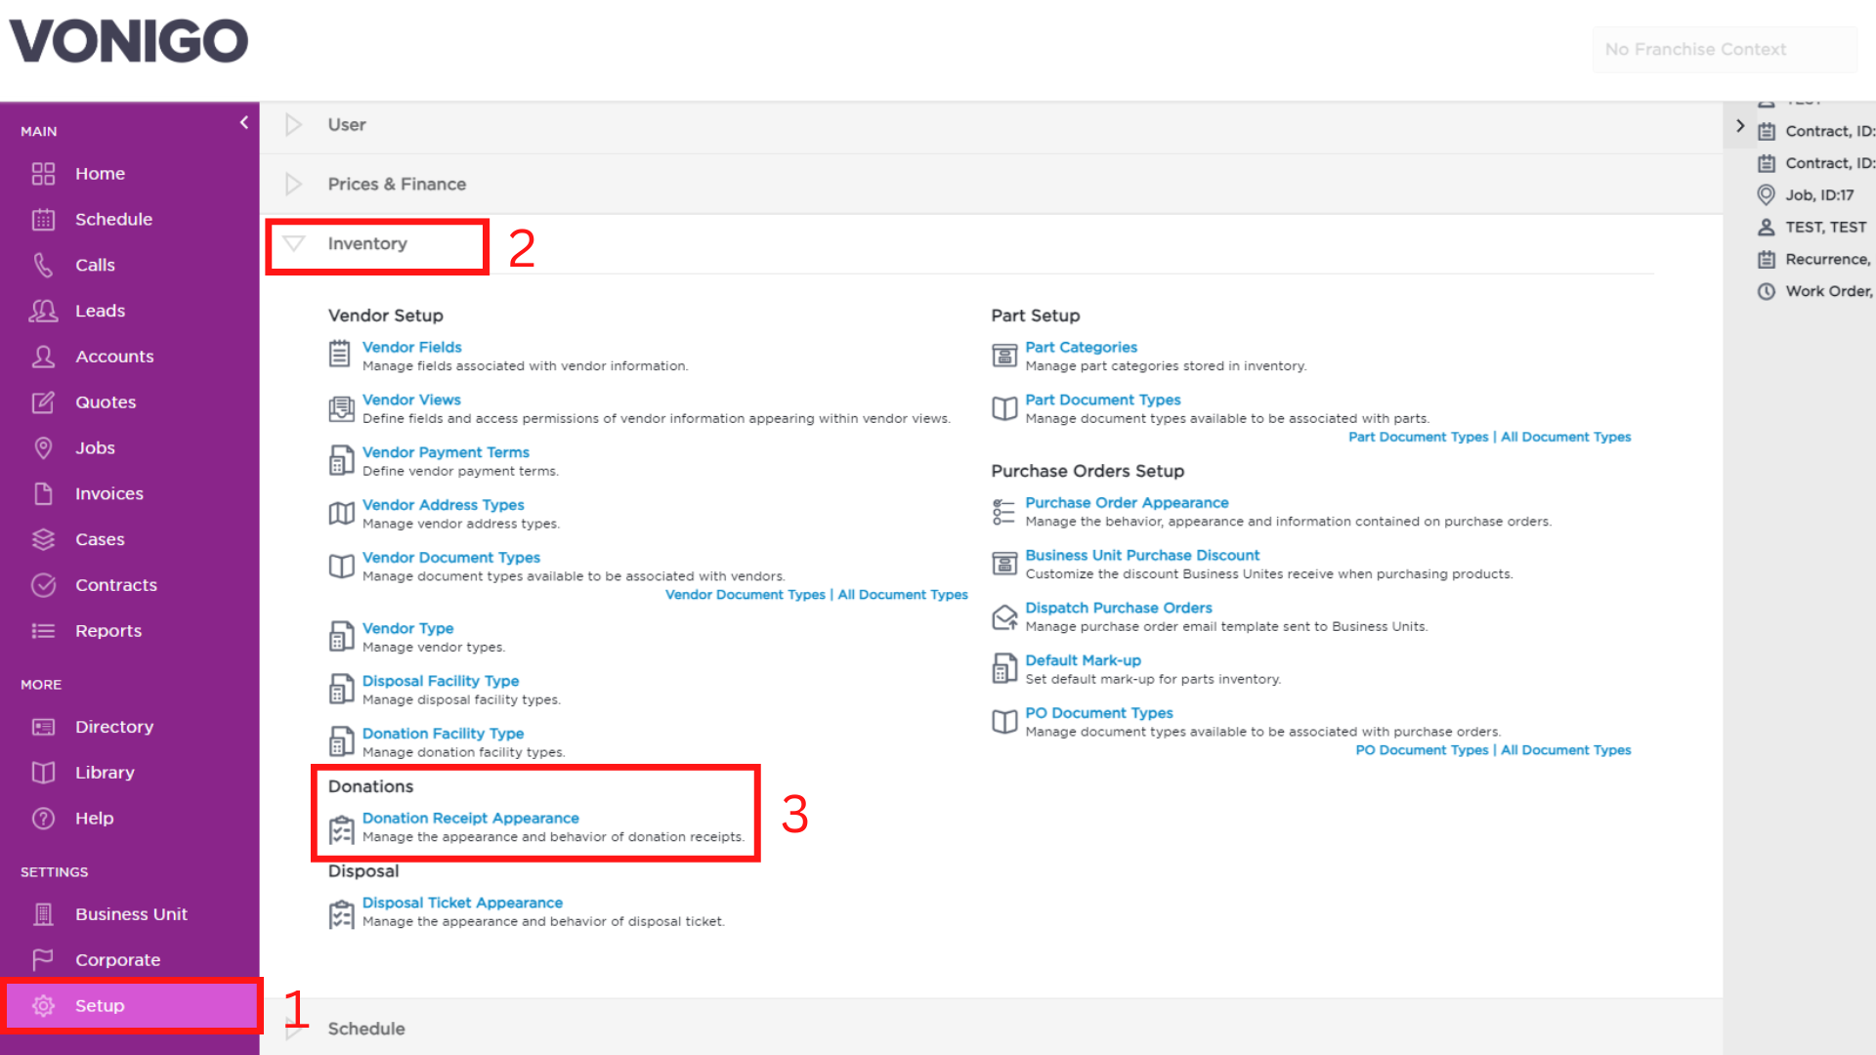Screen dimensions: 1876x1055
Task: Select the Calls phone icon
Action: 43,265
